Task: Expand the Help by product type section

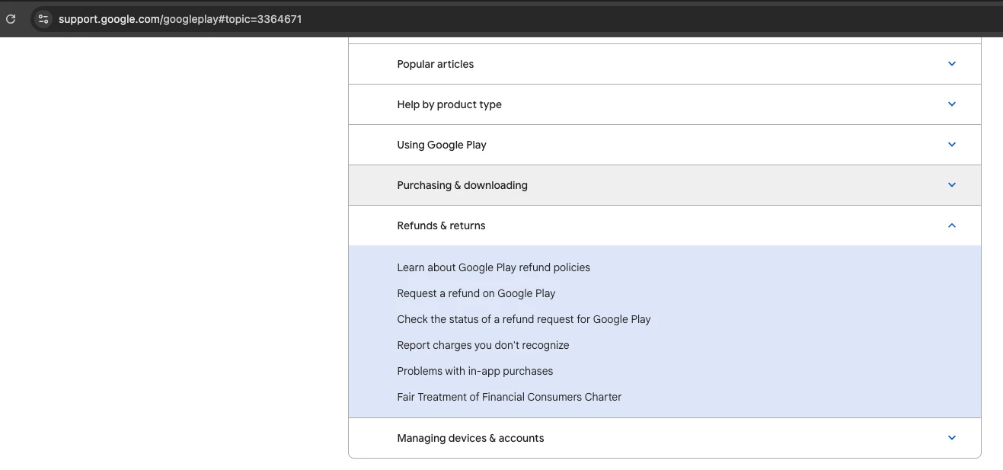Action: pyautogui.click(x=449, y=105)
